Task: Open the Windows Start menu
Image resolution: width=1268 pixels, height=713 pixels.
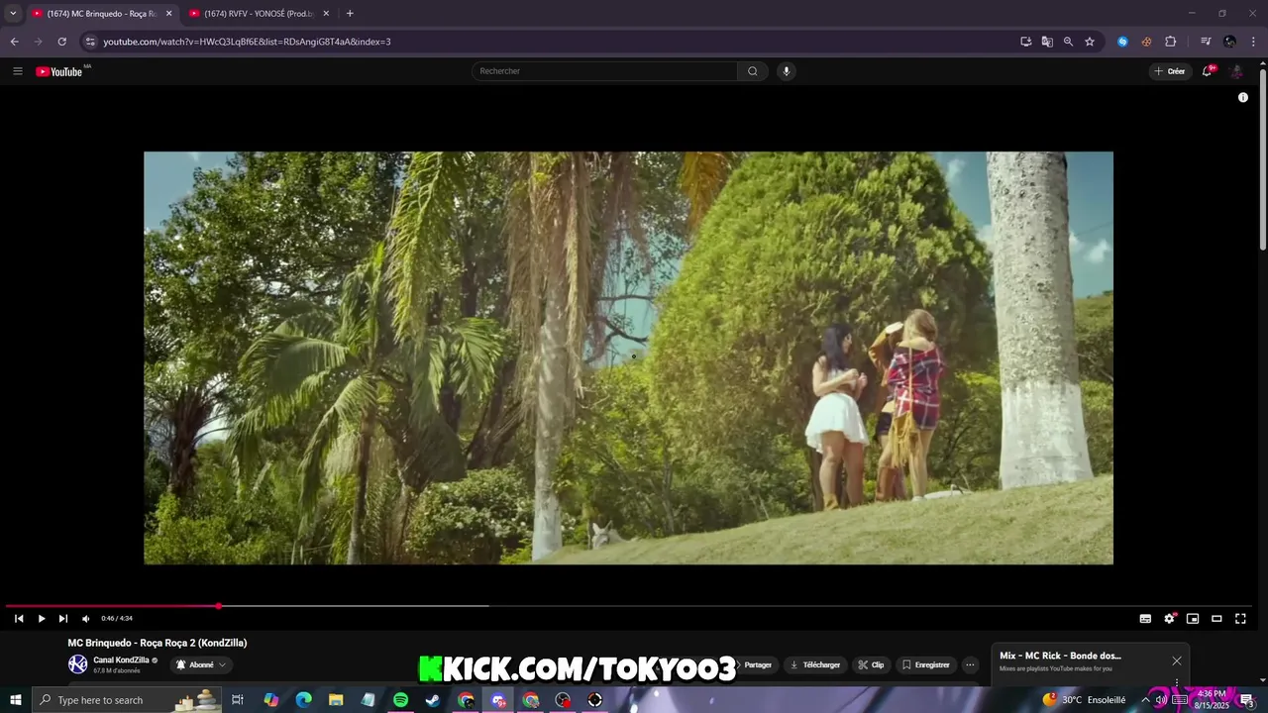Action: [15, 700]
